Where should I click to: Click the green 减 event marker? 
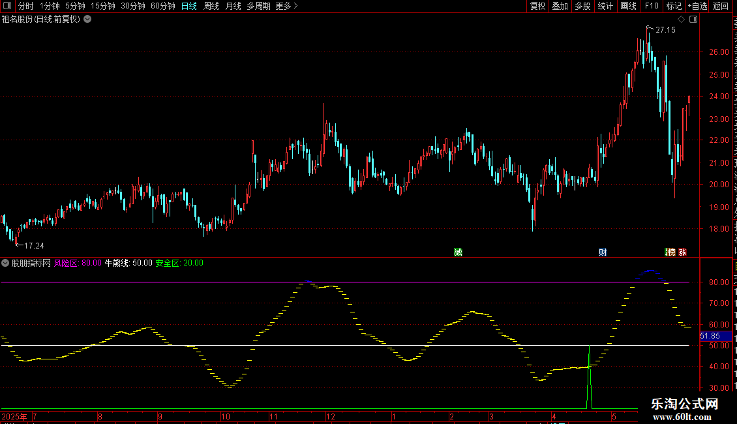click(459, 252)
